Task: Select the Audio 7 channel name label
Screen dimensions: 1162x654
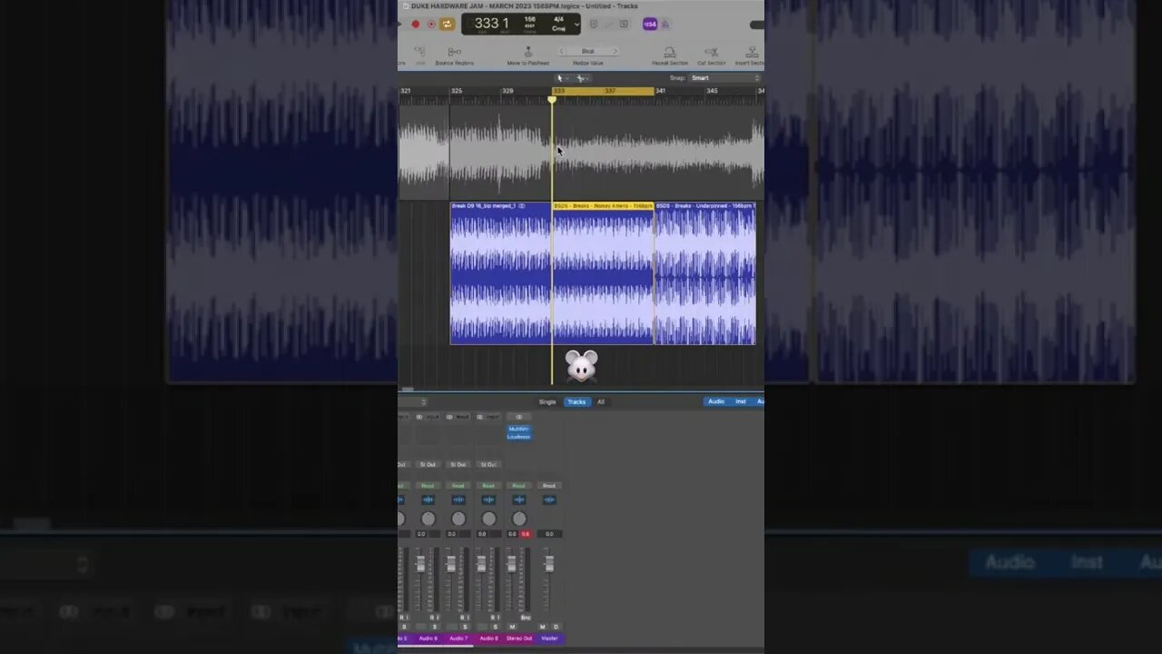Action: 458,639
